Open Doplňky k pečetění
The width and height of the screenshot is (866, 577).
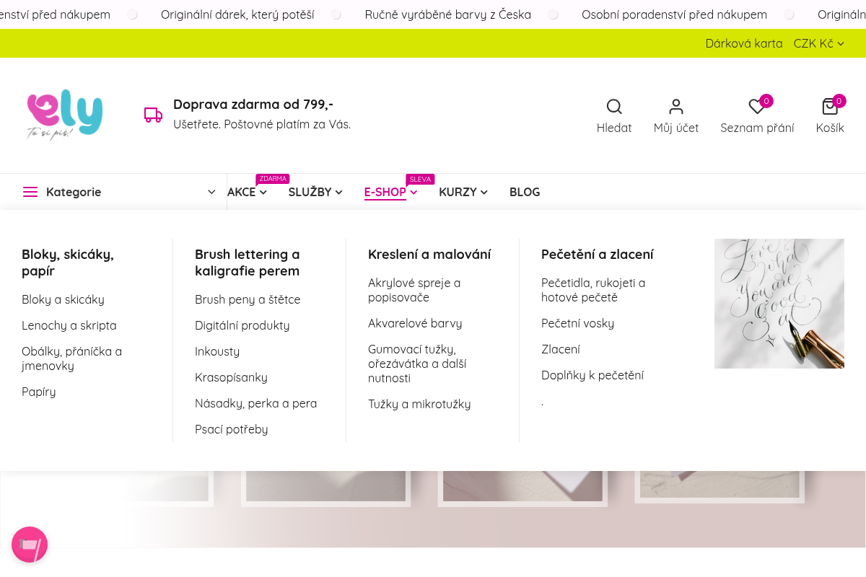592,375
